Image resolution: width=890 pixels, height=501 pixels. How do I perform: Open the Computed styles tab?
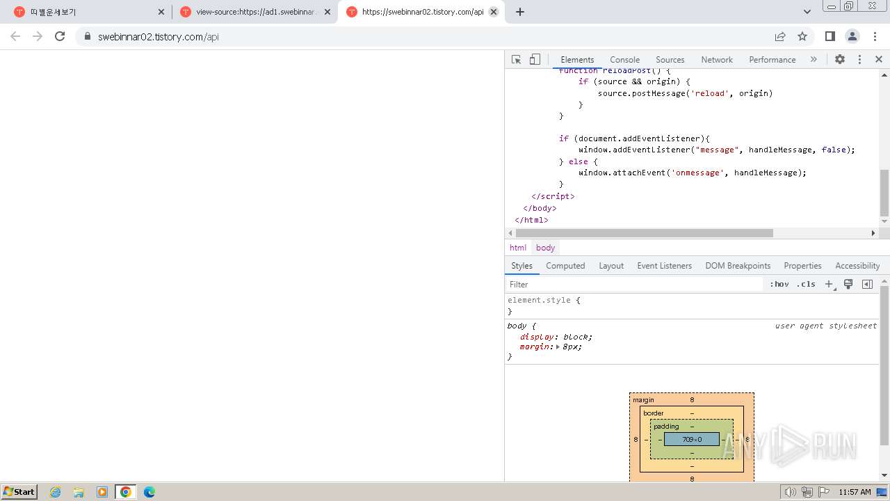click(565, 266)
